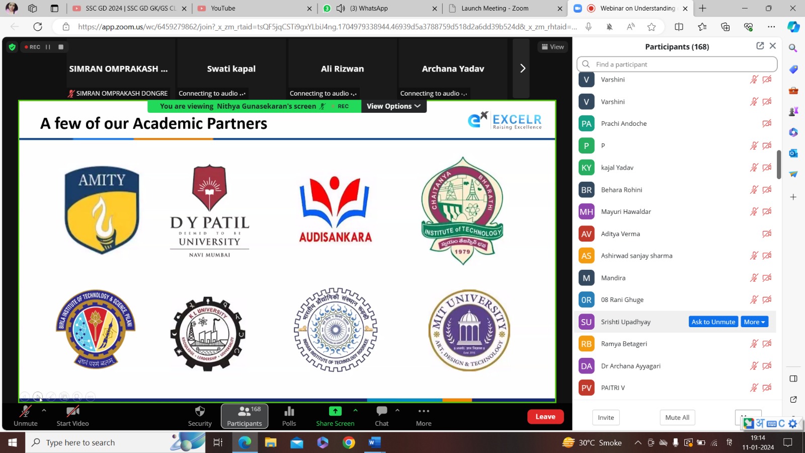Screen dimensions: 805x453
Task: Open More dropdown for Srishti Upadhyay
Action: click(x=754, y=322)
